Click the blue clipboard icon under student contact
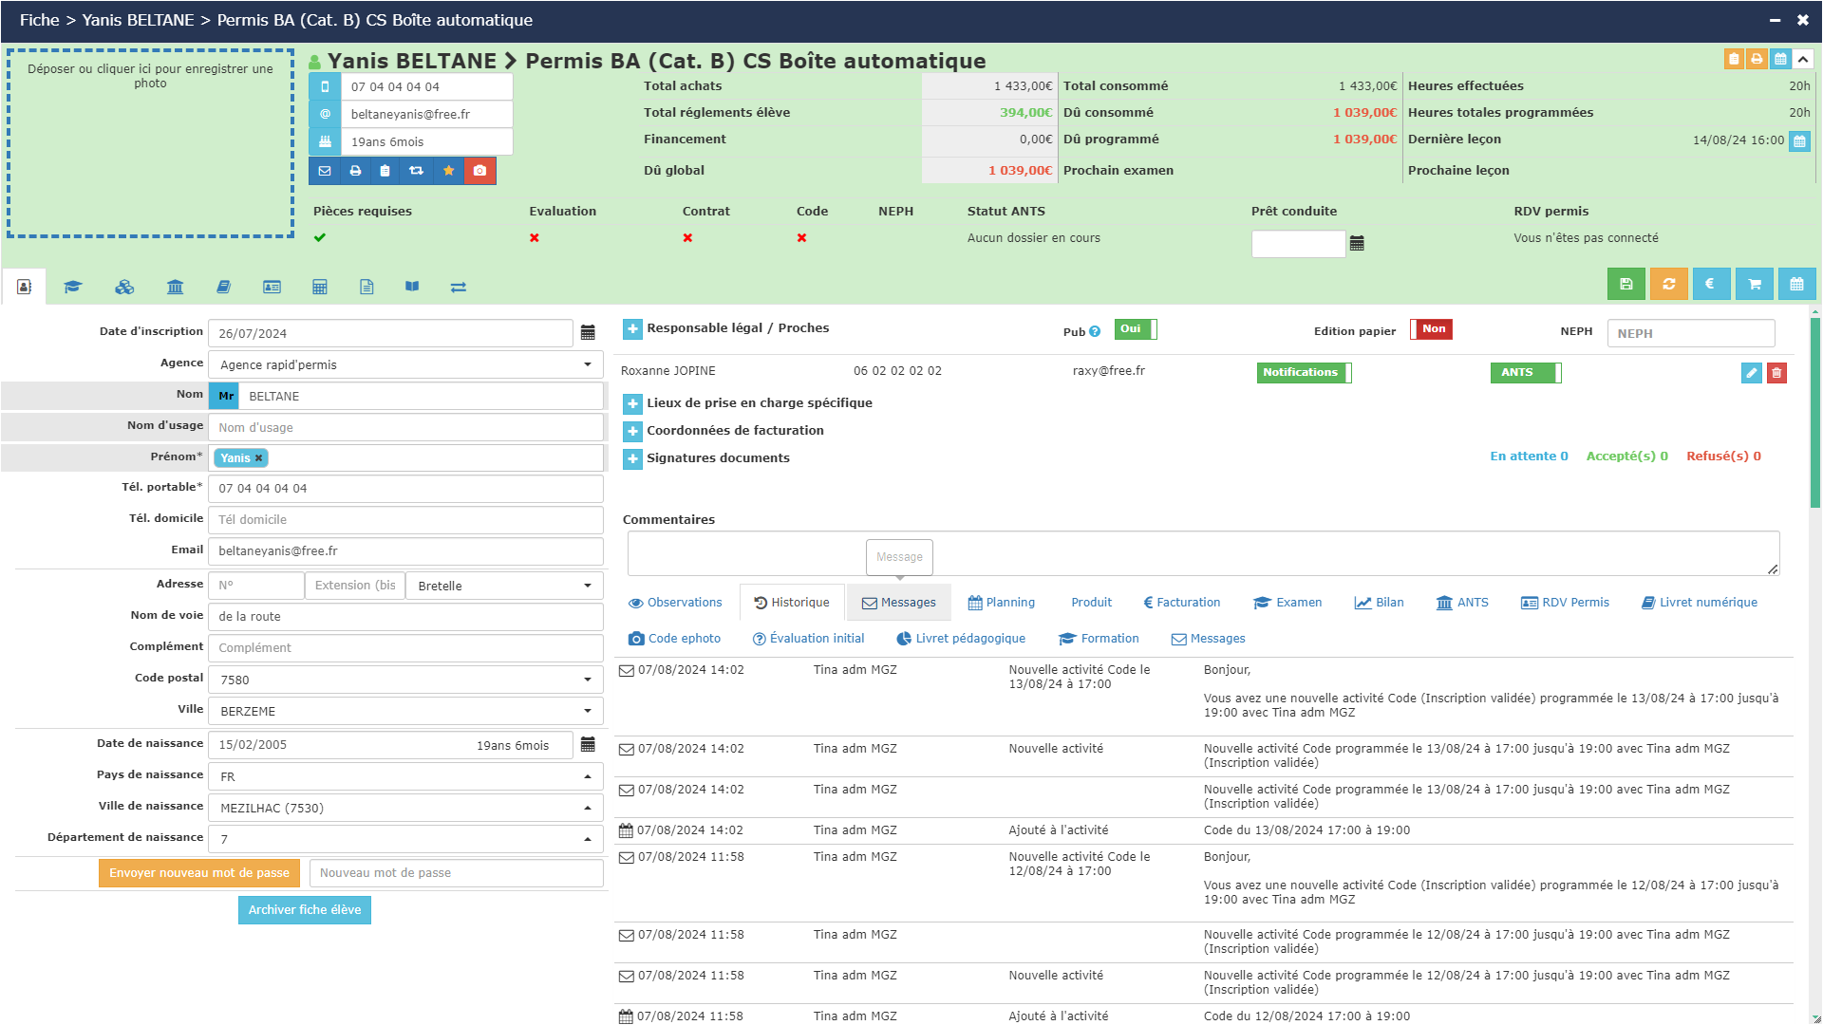Screen dimensions: 1823x1025 point(385,171)
